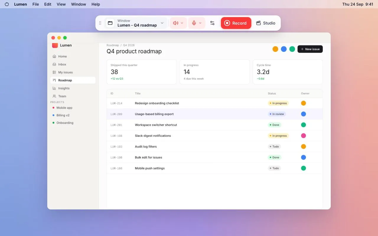The width and height of the screenshot is (378, 236).
Task: Select the Audit log filters issue title
Action: [x=146, y=147]
